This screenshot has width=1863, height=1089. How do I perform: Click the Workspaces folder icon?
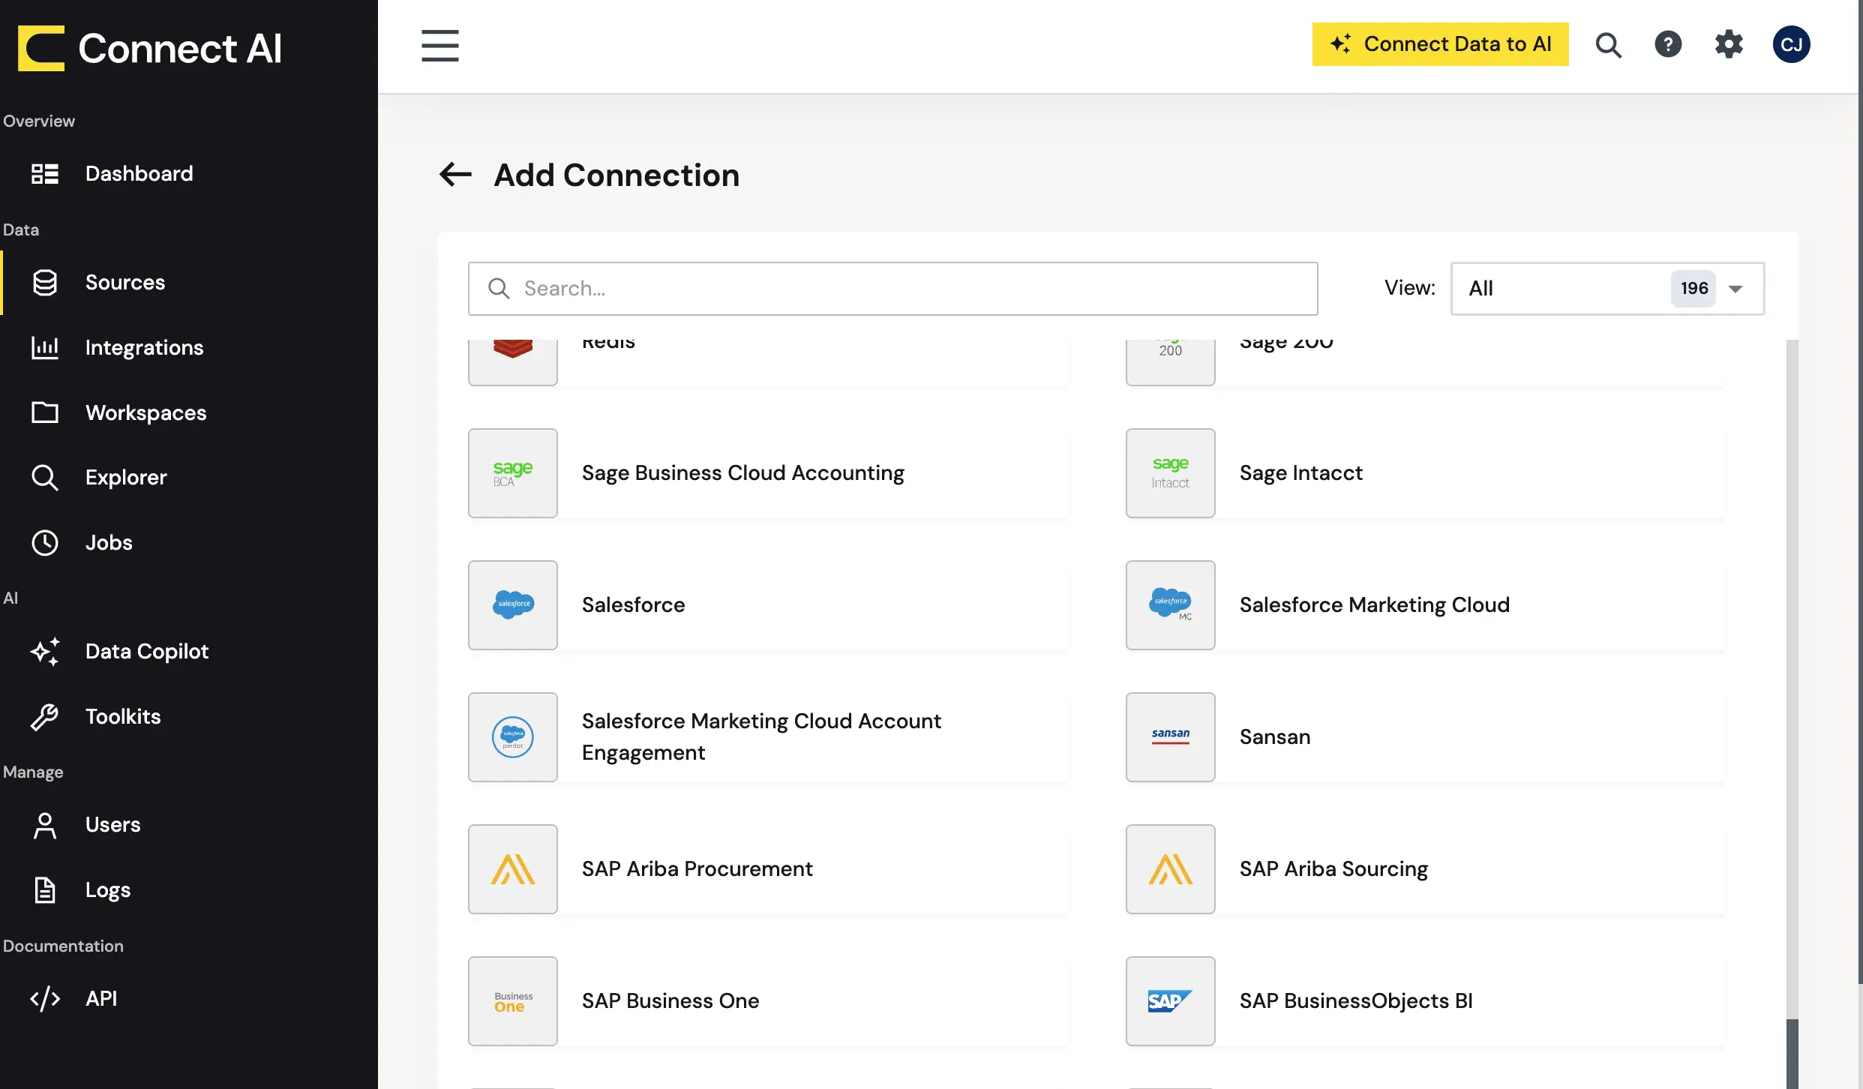click(x=45, y=412)
